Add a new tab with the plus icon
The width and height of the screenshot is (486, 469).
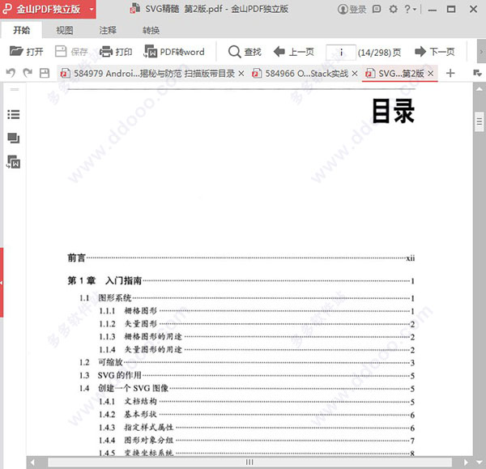tap(450, 74)
